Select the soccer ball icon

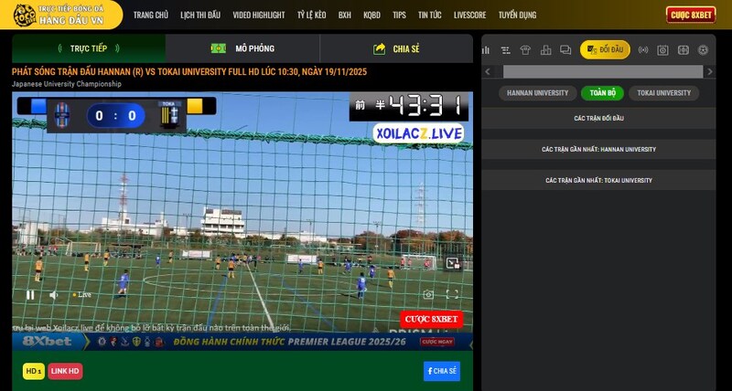tap(703, 50)
